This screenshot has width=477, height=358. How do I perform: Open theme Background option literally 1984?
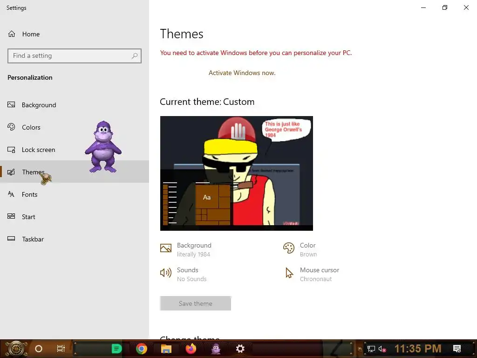pos(194,250)
